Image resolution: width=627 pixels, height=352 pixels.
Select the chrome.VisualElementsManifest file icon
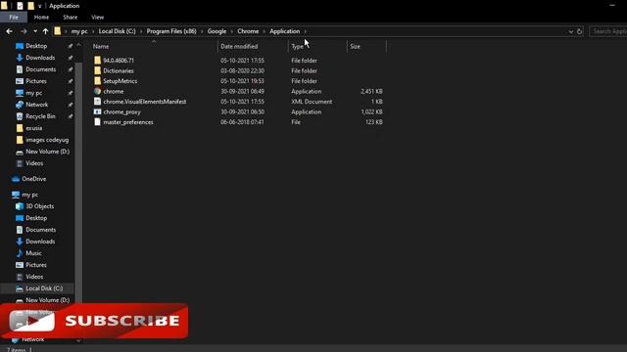tap(98, 102)
